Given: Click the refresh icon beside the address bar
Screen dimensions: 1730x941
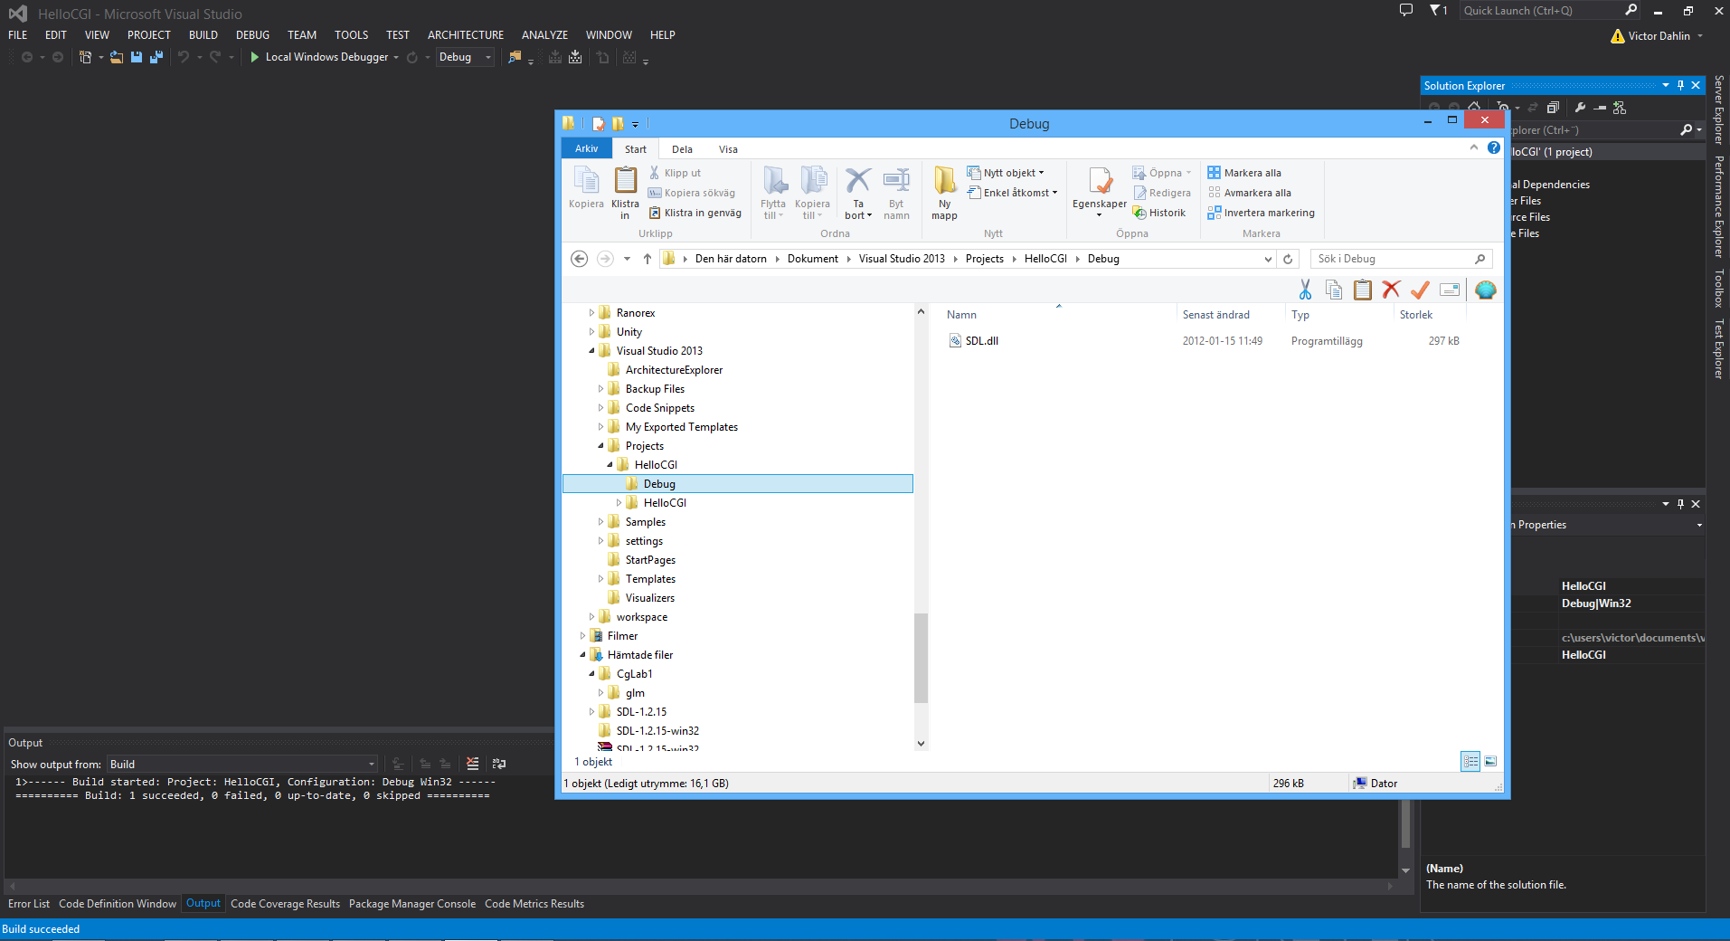Looking at the screenshot, I should 1288,259.
